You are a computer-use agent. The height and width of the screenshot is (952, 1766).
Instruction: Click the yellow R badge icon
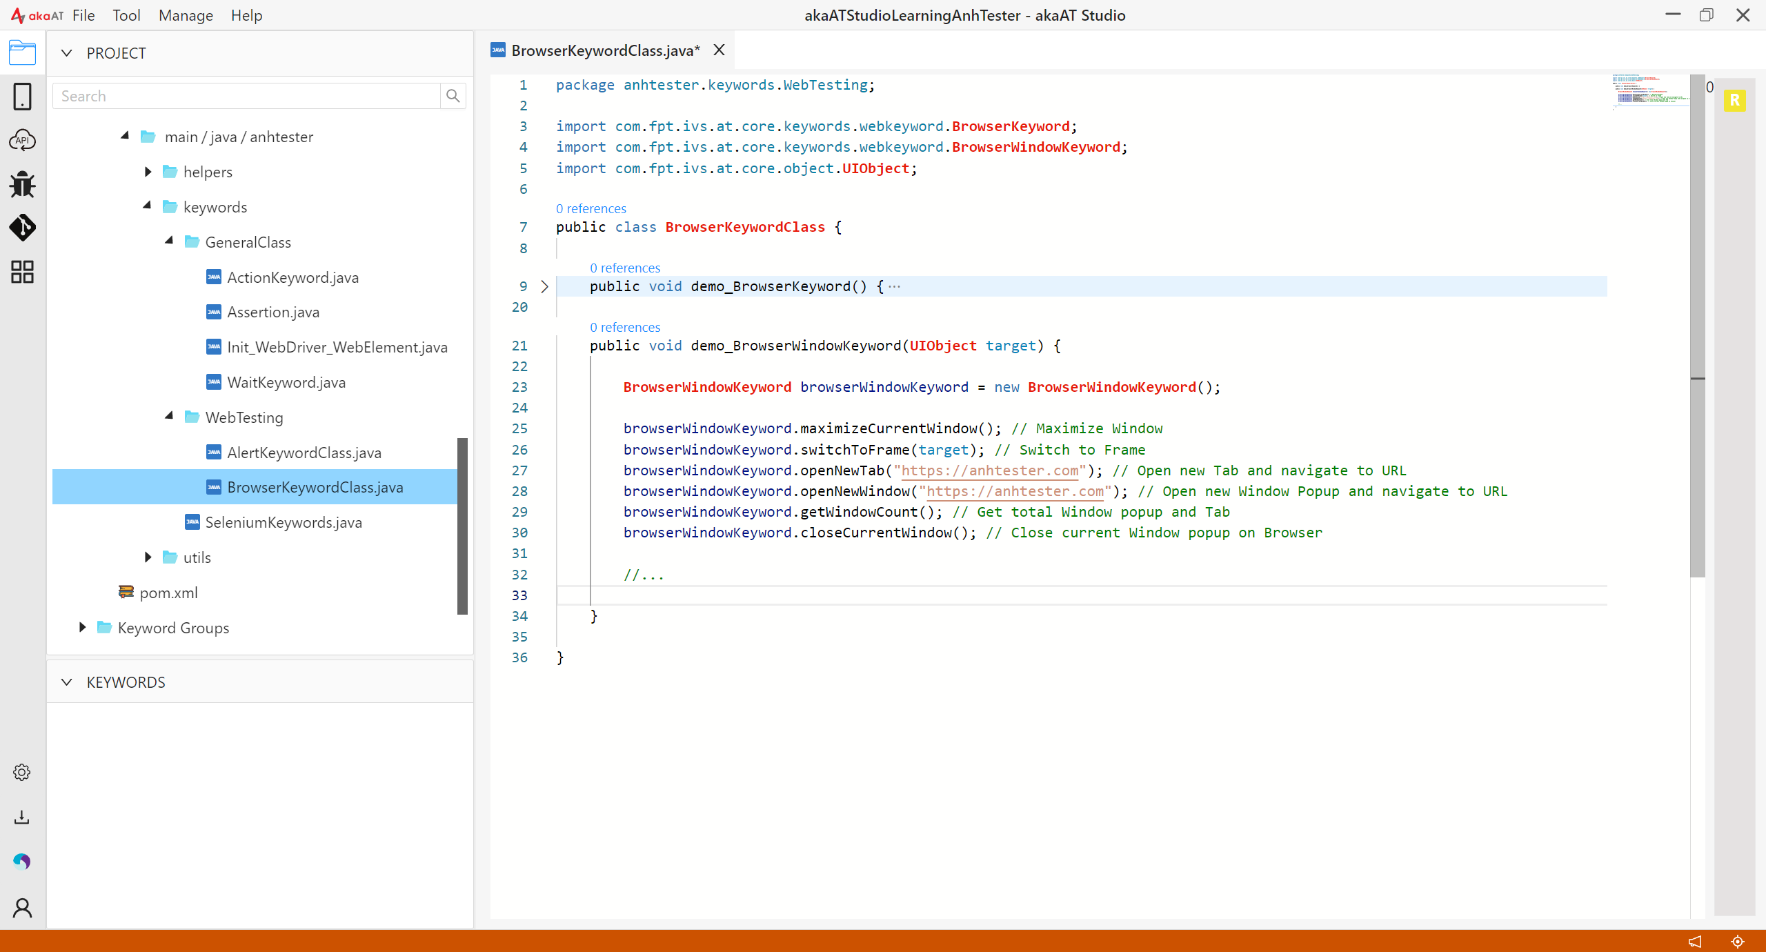point(1734,101)
